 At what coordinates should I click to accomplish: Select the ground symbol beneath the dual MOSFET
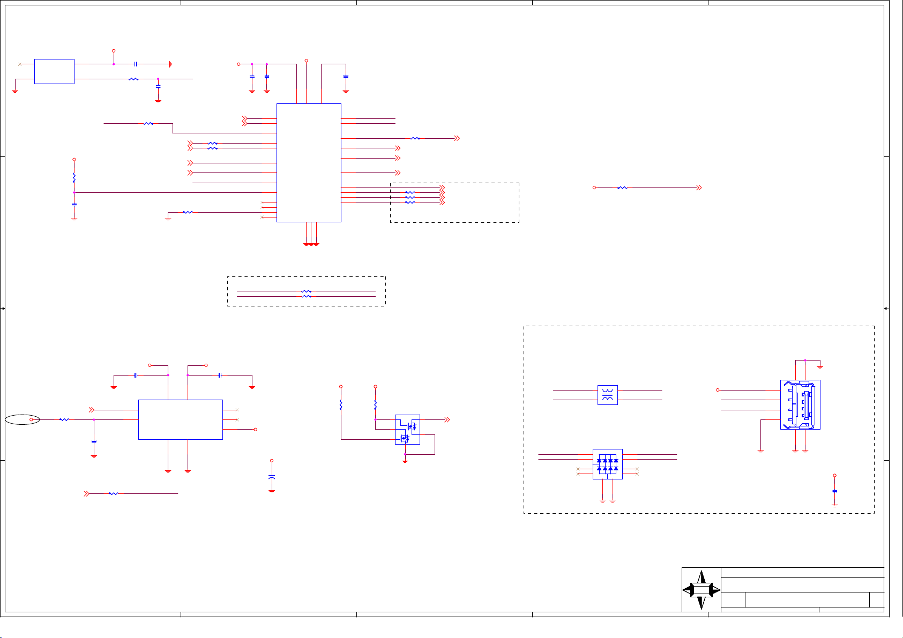[405, 460]
